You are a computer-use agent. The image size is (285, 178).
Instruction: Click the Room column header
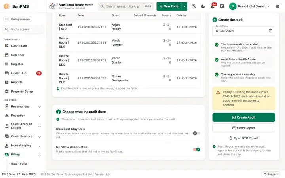pos(63,15)
